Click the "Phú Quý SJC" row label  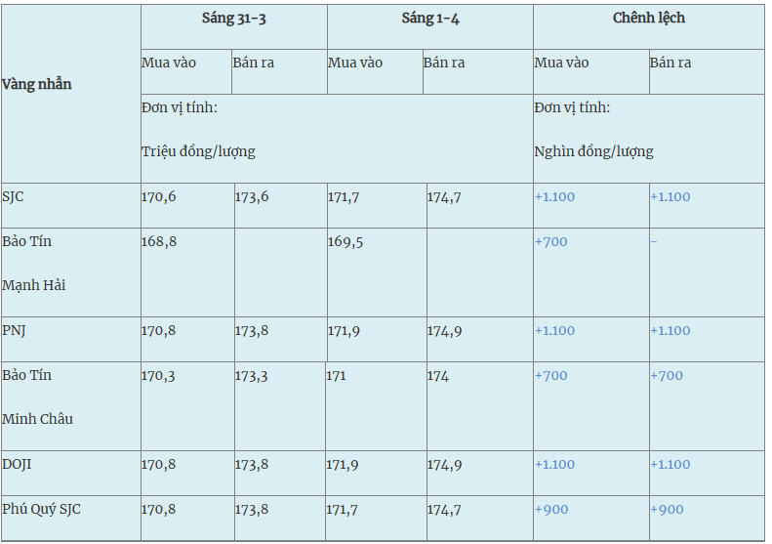[40, 510]
